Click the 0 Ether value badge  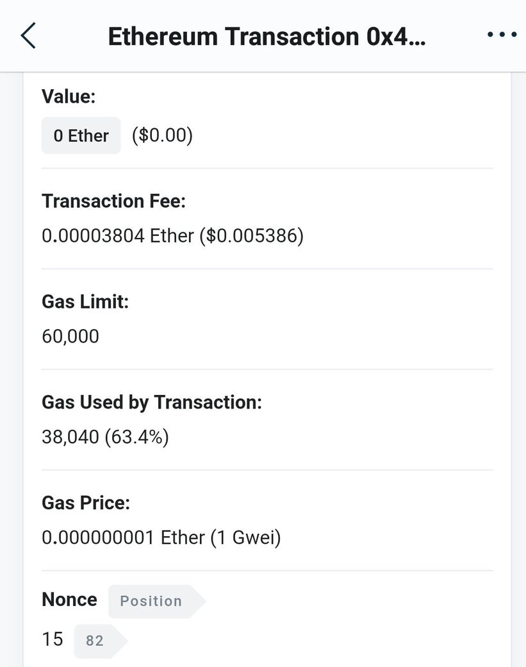coord(81,136)
